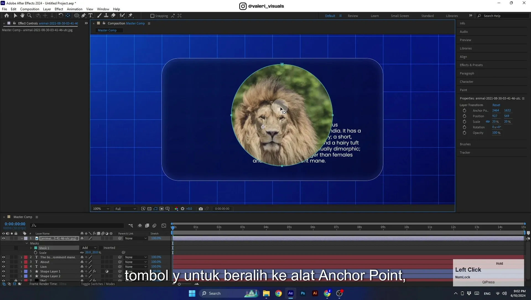The width and height of the screenshot is (531, 300).
Task: Switch to the Learn workspace
Action: pos(375,16)
